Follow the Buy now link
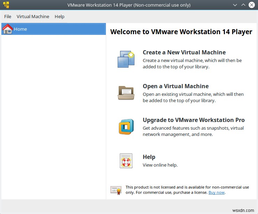258x214 pixels. click(x=217, y=192)
